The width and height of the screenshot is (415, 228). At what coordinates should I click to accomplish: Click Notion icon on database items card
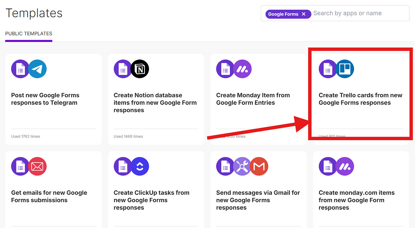point(140,69)
